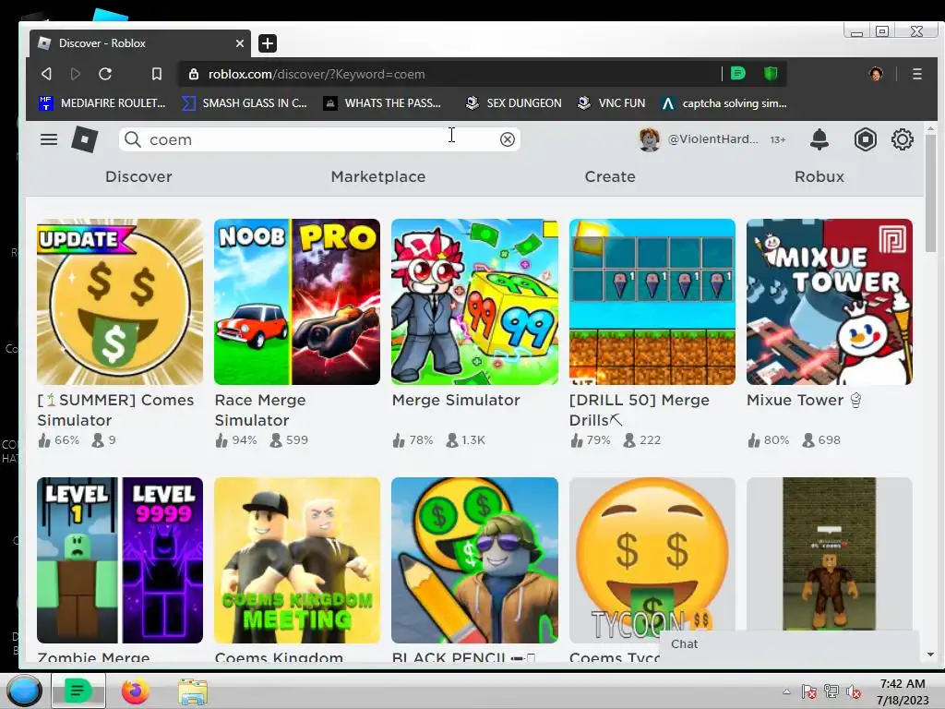Open the Robux tab
Image resolution: width=945 pixels, height=709 pixels.
tap(819, 176)
